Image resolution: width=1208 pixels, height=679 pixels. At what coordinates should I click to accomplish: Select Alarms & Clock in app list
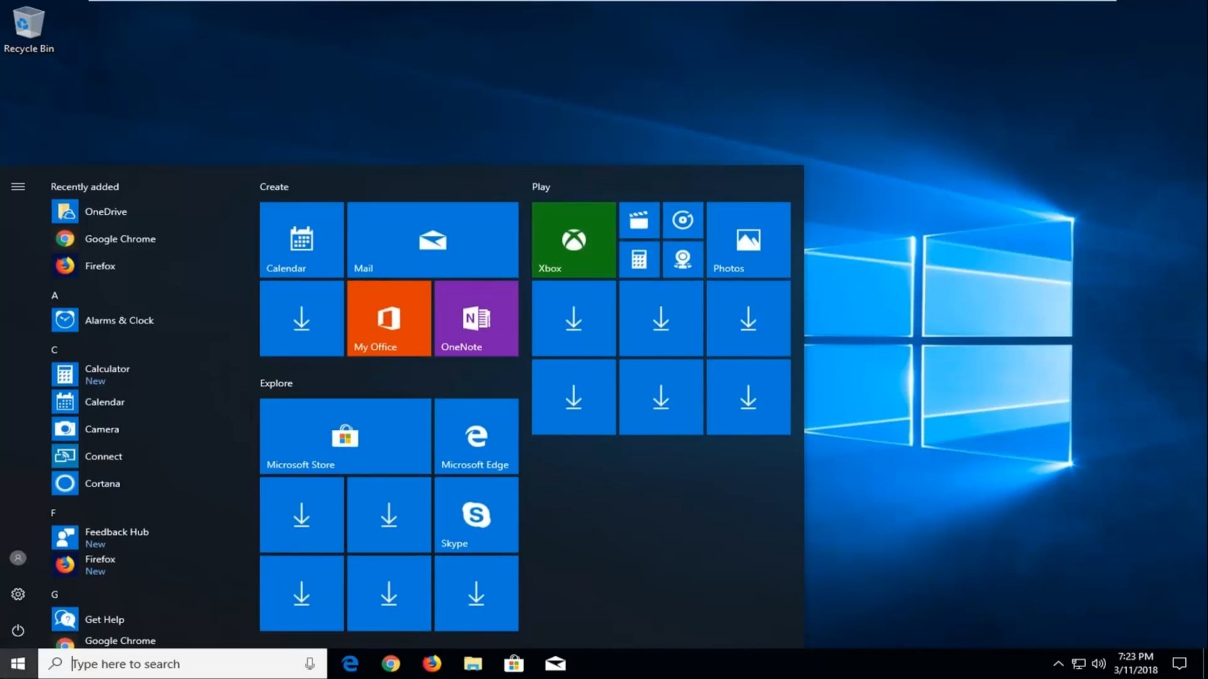pyautogui.click(x=118, y=320)
